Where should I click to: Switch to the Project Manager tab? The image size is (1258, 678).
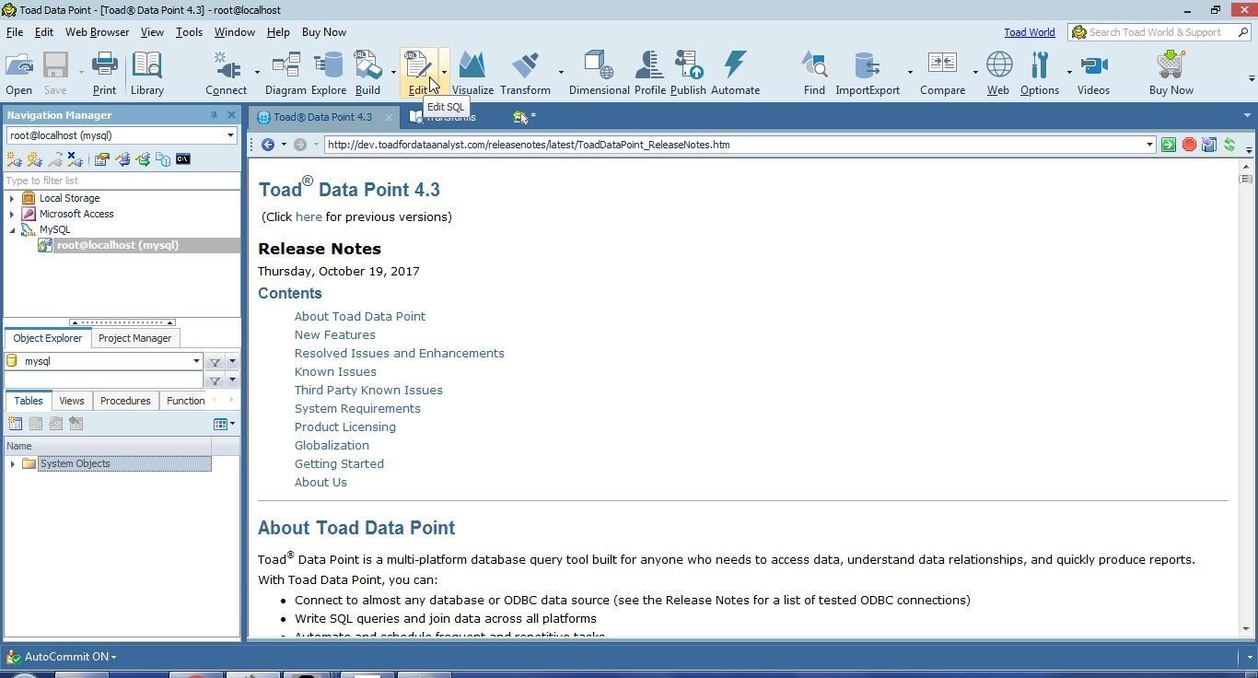[x=134, y=338]
